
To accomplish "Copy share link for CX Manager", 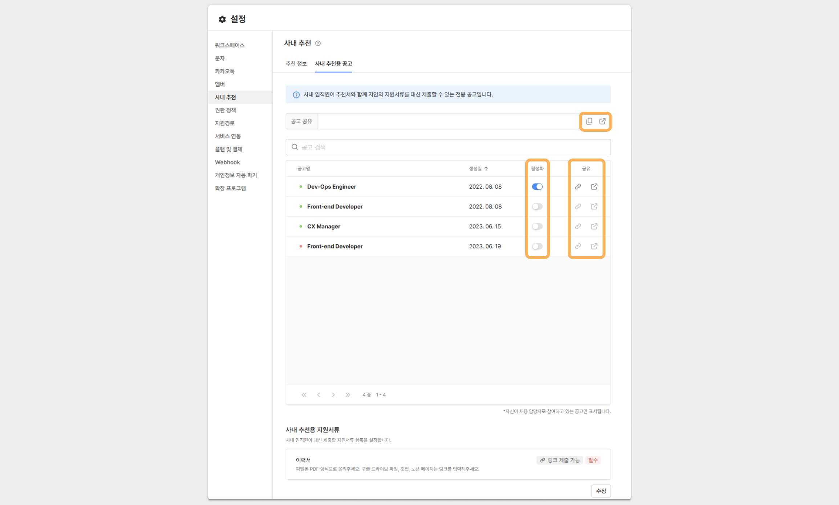I will point(578,226).
